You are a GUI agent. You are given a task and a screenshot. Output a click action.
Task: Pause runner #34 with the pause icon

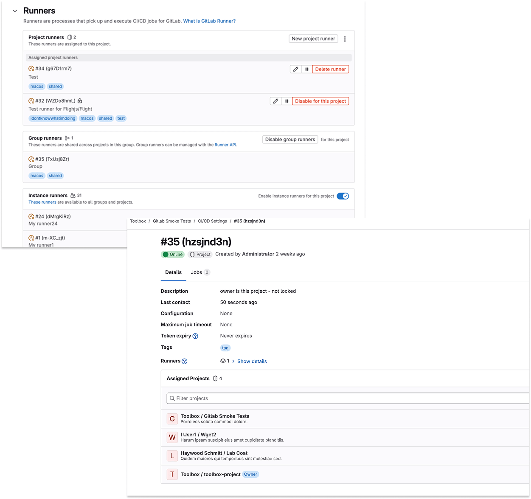point(307,69)
